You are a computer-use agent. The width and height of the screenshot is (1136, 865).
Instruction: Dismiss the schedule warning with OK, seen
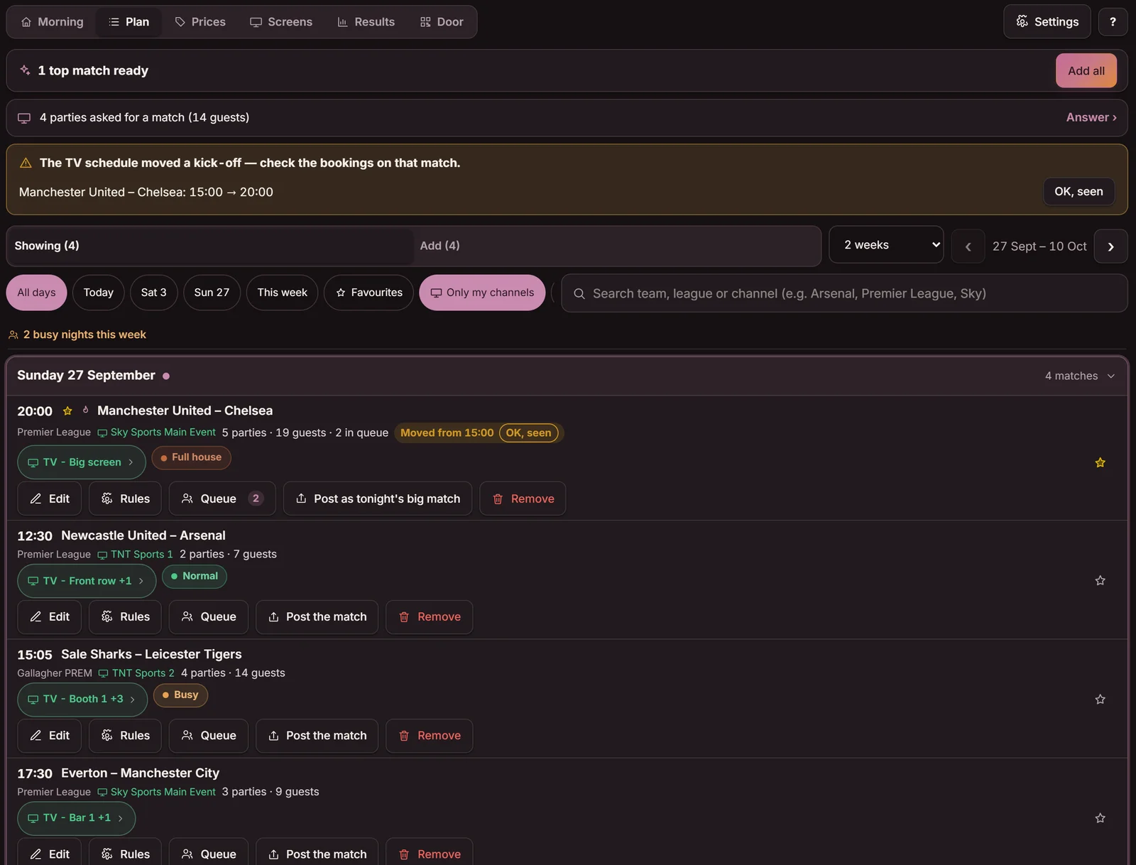(1078, 192)
